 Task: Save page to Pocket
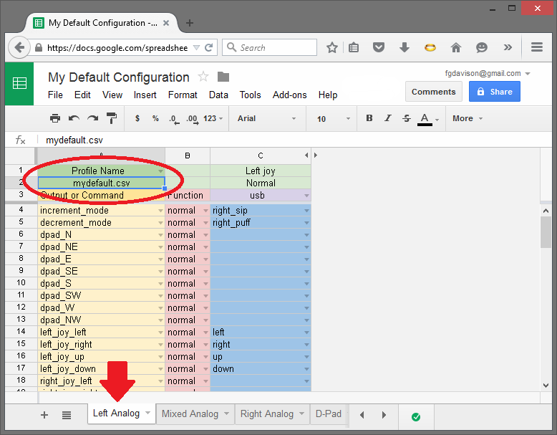[379, 47]
